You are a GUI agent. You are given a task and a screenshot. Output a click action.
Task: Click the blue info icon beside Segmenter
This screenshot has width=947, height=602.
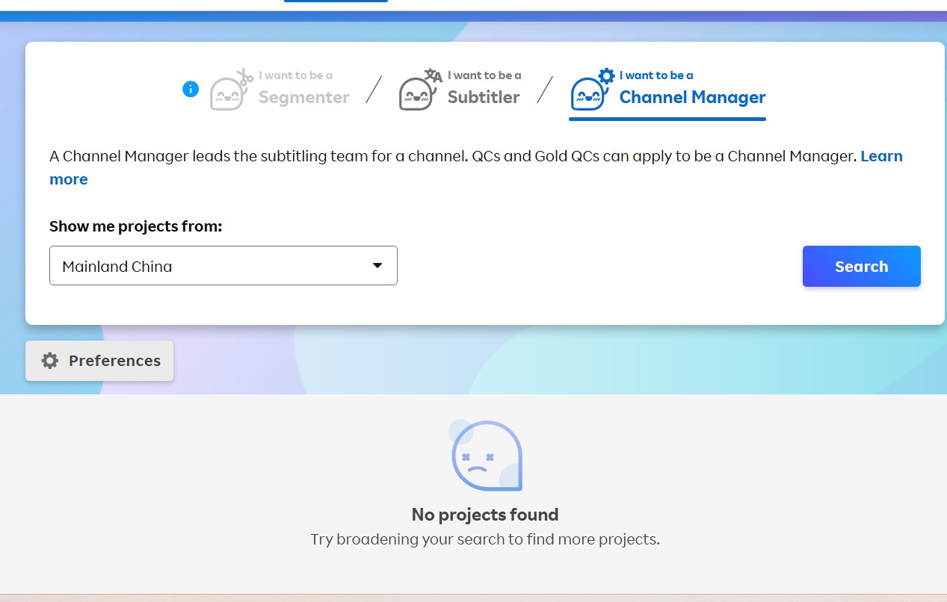tap(191, 89)
